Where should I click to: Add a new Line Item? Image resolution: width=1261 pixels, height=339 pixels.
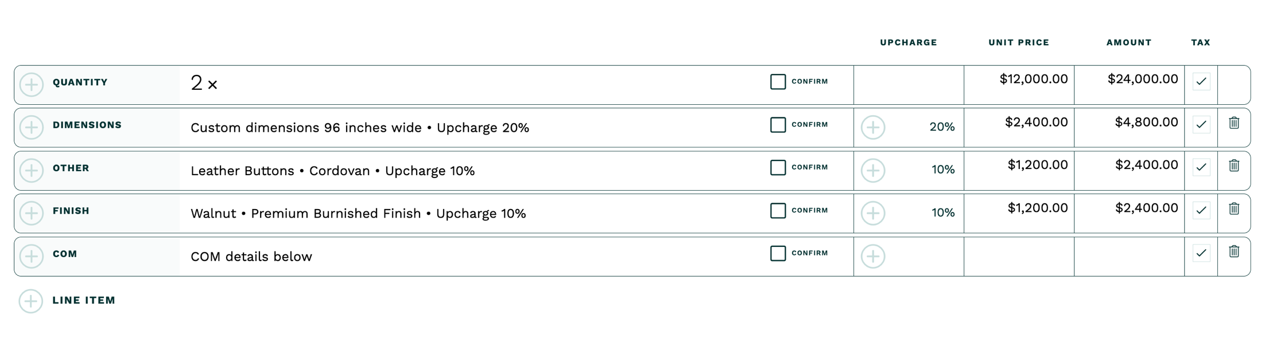(31, 301)
